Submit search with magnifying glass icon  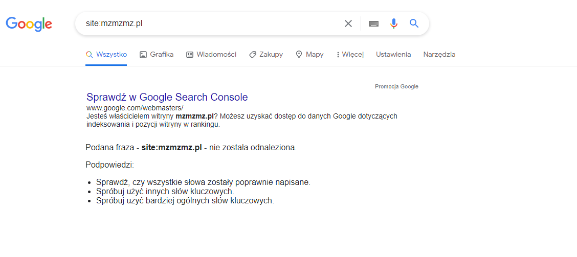pos(414,24)
